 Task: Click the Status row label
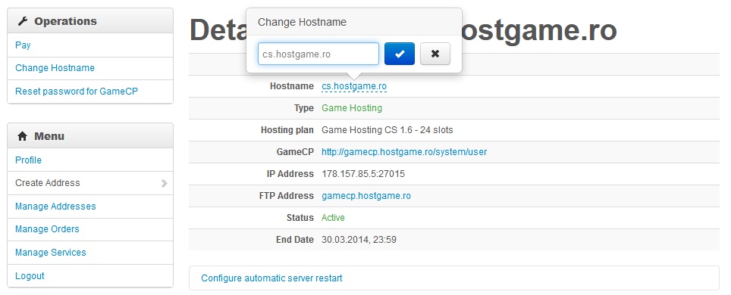(x=300, y=217)
